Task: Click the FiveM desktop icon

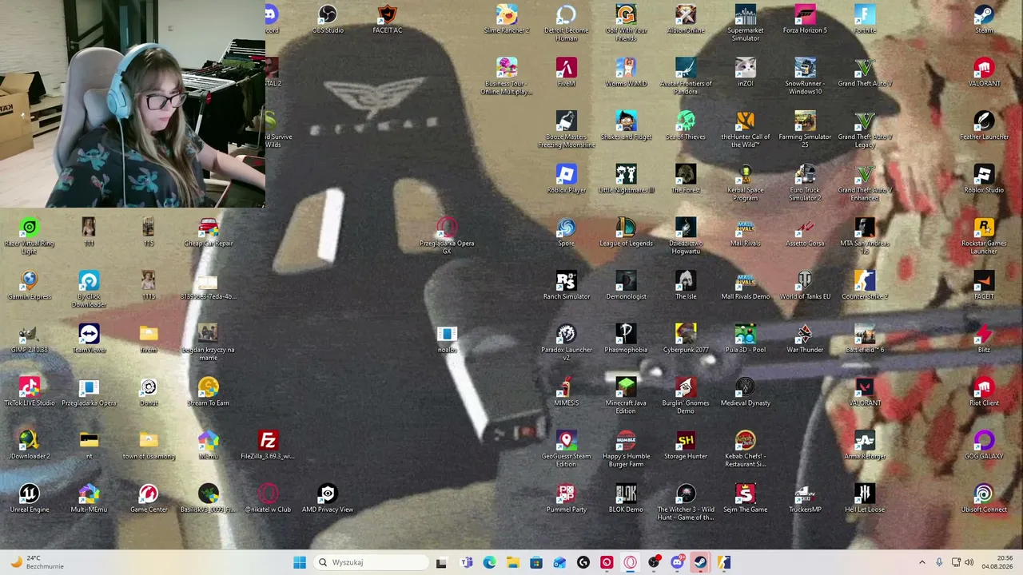Action: click(x=566, y=72)
